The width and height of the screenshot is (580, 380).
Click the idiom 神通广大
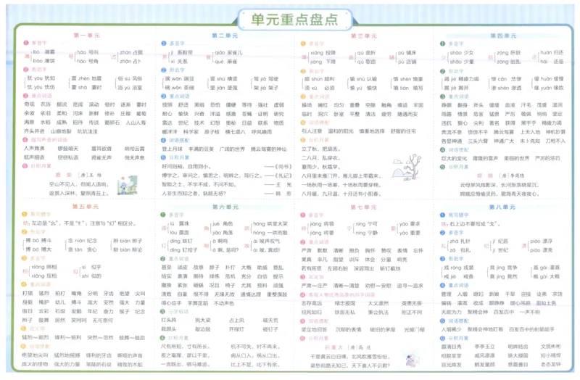504,141
